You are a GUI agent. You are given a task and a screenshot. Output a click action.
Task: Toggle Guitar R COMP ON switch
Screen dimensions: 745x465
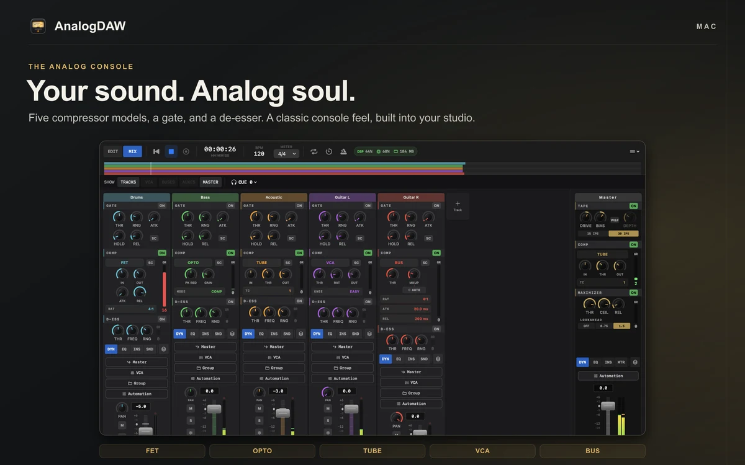point(436,253)
